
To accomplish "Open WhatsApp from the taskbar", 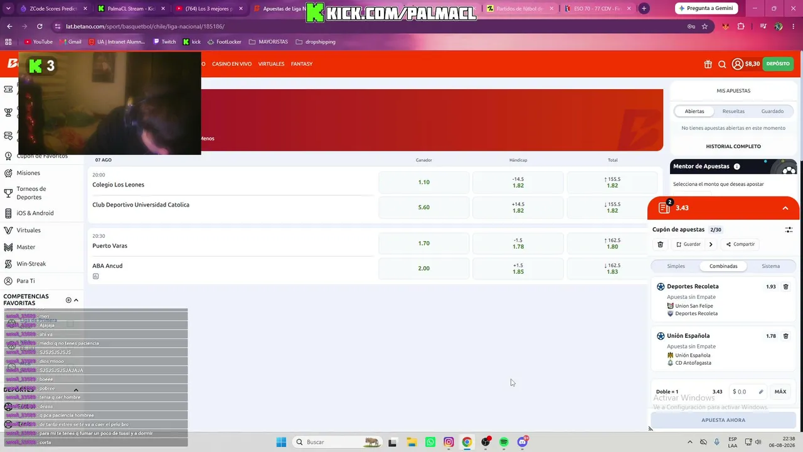I will (430, 442).
